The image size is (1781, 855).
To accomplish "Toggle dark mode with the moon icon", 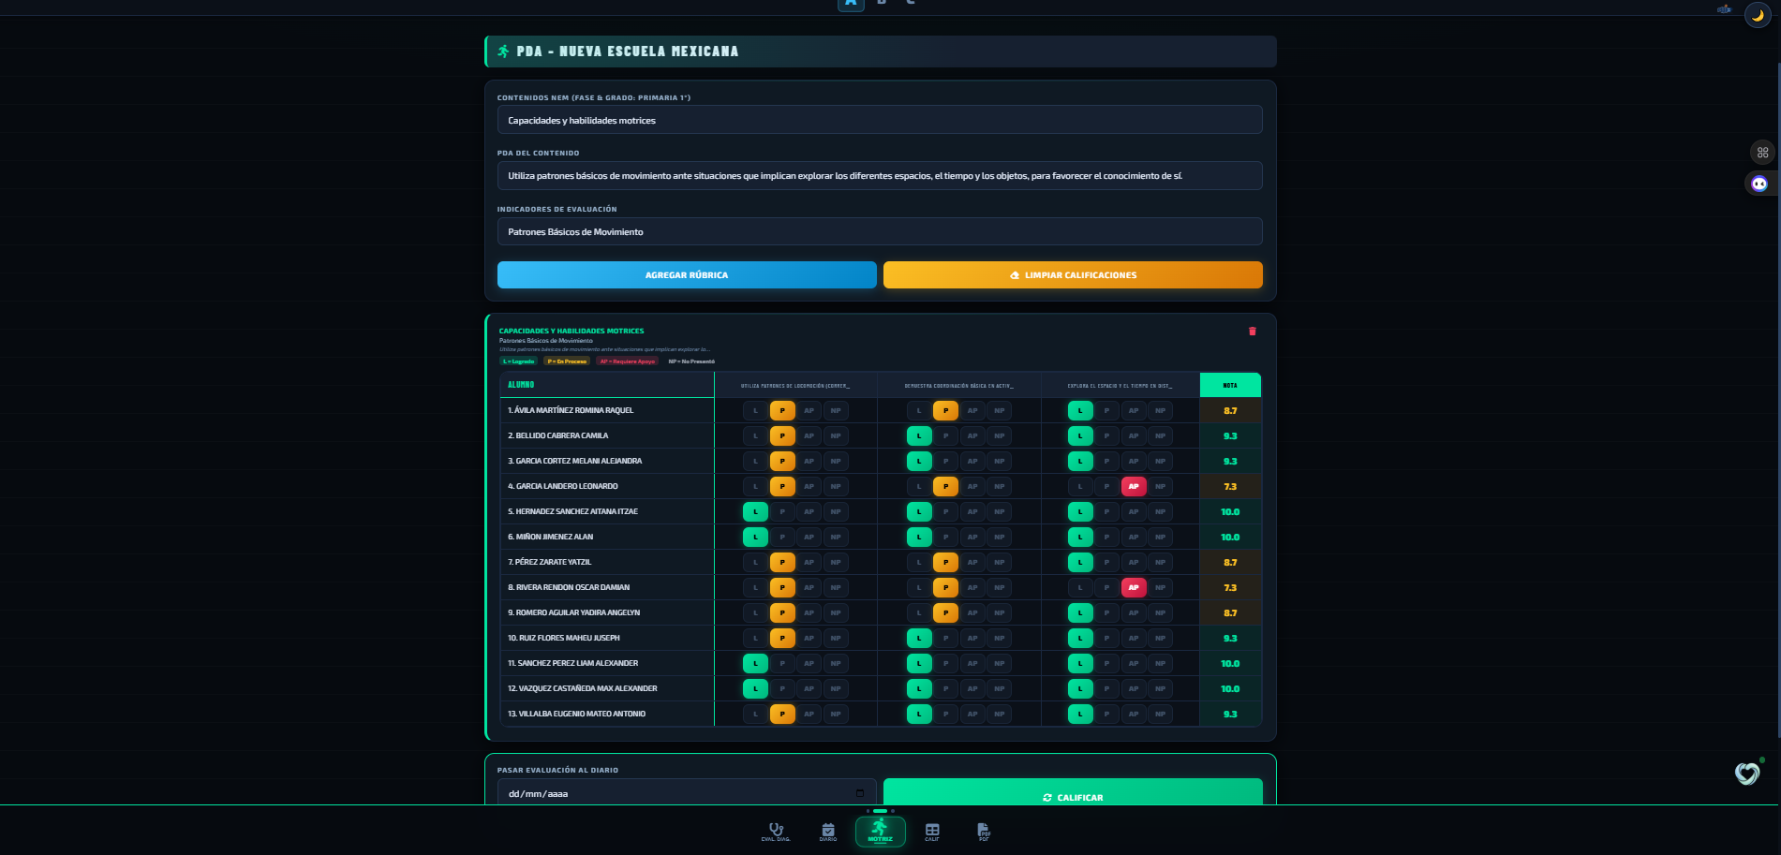I will tap(1758, 15).
